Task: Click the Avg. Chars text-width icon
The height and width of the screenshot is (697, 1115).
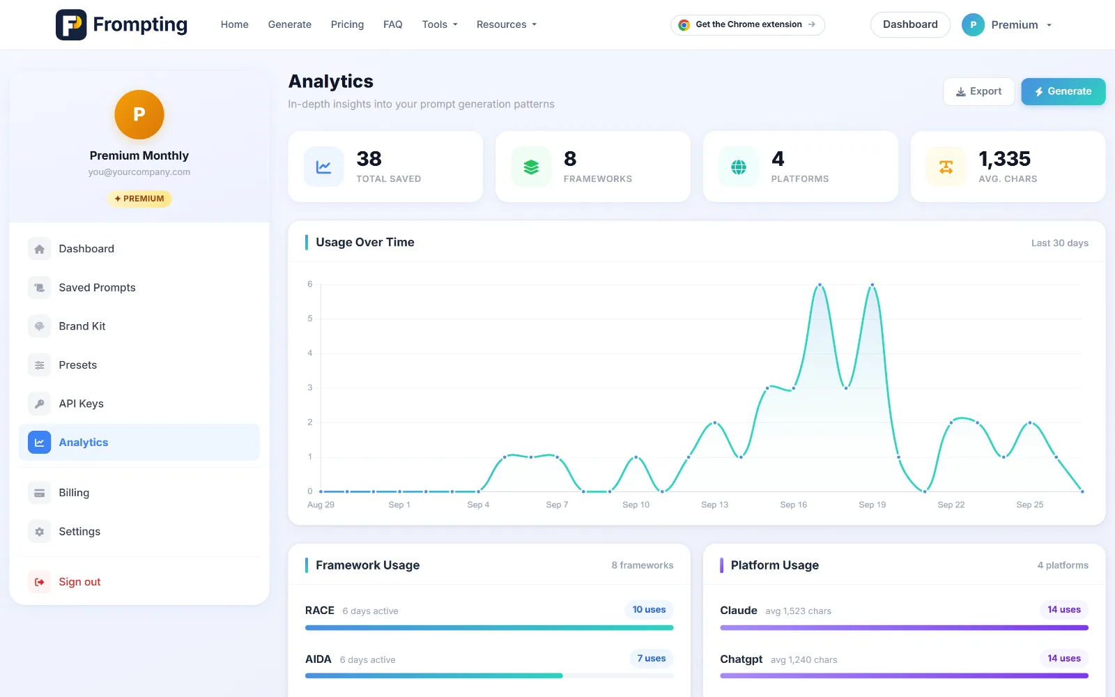Action: (946, 167)
